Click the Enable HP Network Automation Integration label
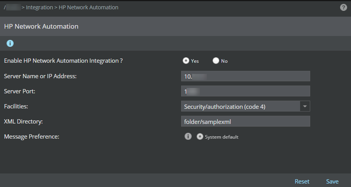Viewport: 351px width, 187px height. click(63, 61)
